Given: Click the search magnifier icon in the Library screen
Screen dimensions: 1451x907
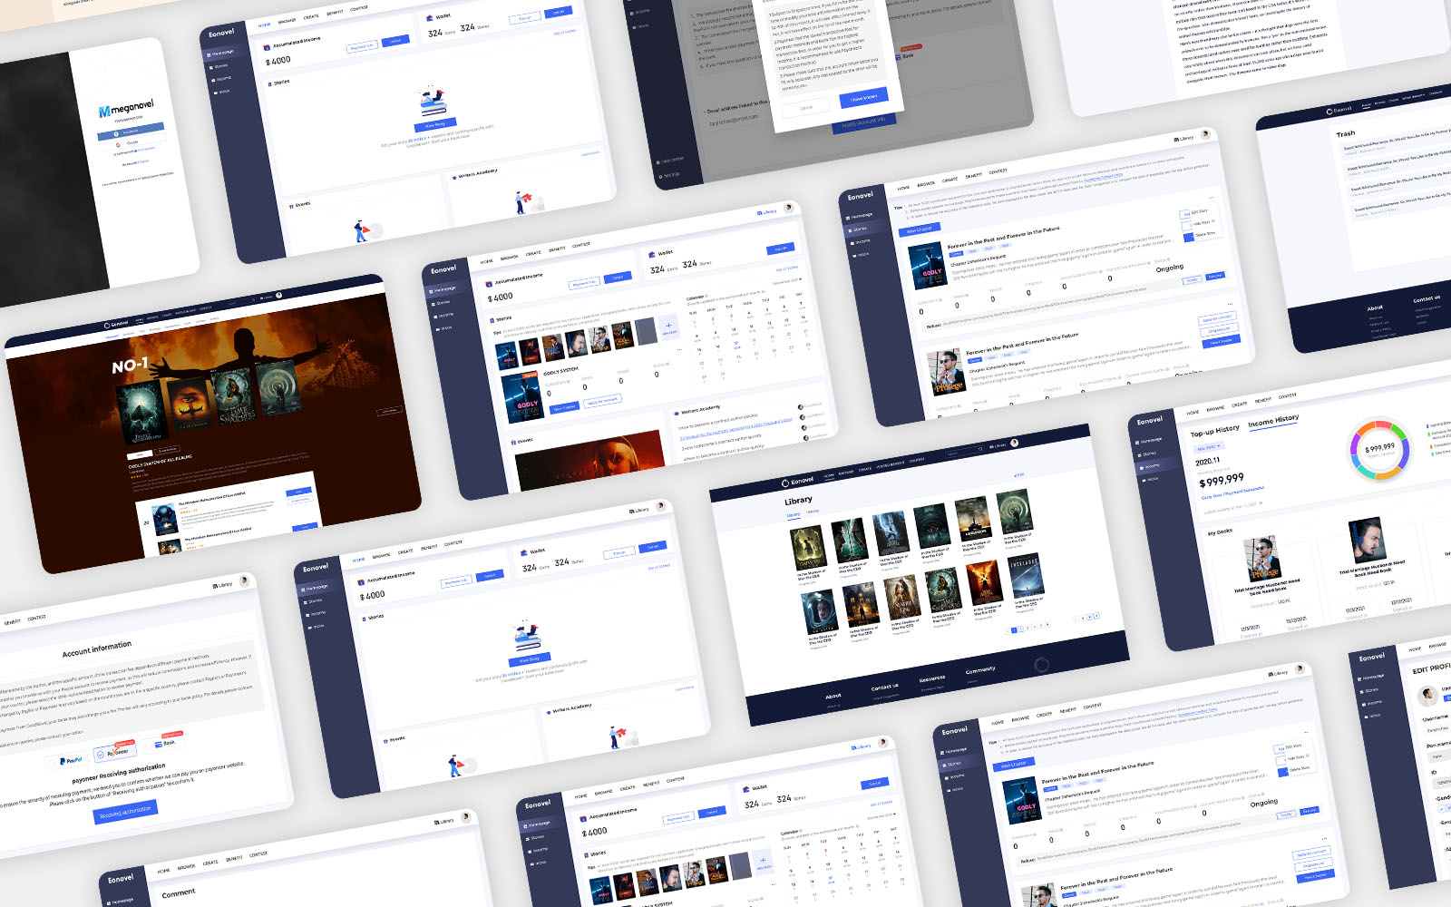Looking at the screenshot, I should click(980, 449).
